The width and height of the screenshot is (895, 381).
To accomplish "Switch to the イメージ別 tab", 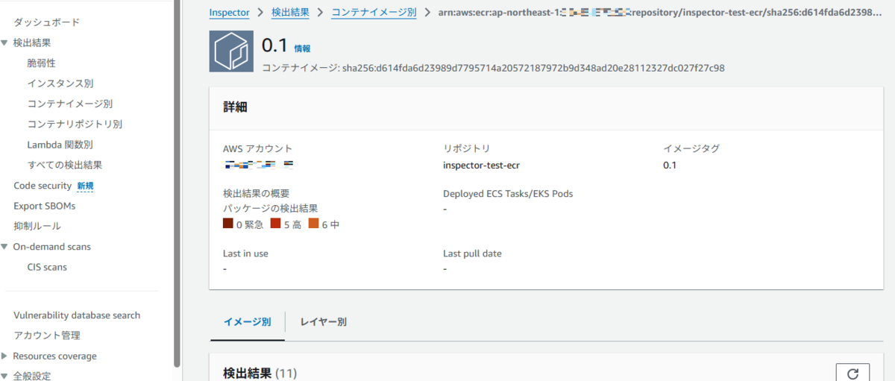I will (247, 322).
